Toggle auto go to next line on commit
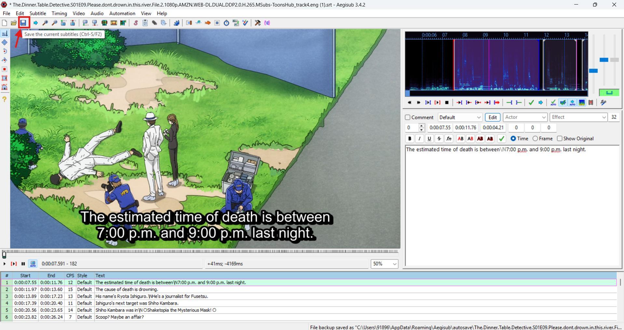The height and width of the screenshot is (330, 624). tap(563, 102)
